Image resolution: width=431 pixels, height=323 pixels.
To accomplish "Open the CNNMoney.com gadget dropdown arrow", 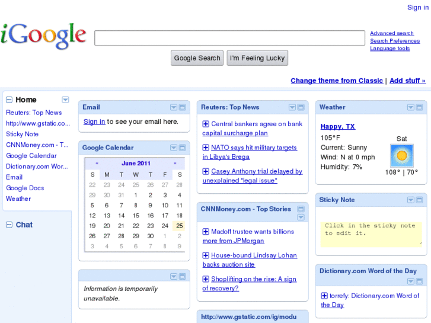I will point(301,217).
